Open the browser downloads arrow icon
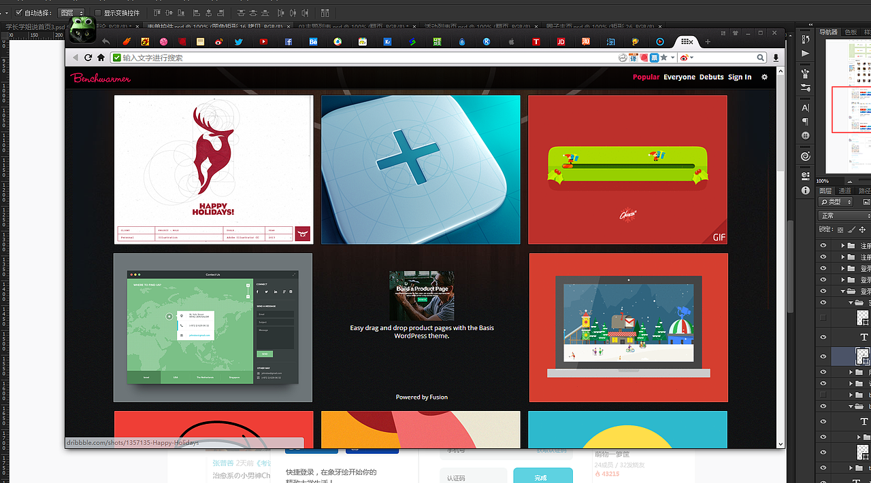This screenshot has height=483, width=871. click(x=776, y=58)
